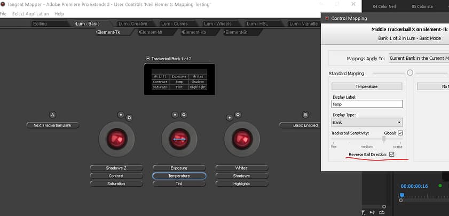Click the Trackerball Sensitivity slider handle
Image resolution: width=449 pixels, height=216 pixels.
[x=384, y=139]
